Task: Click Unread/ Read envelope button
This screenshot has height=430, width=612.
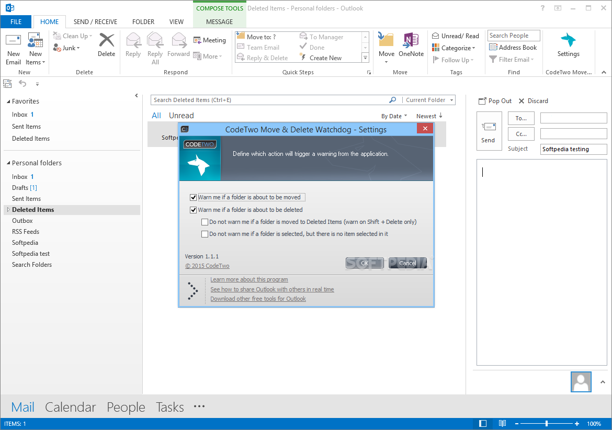Action: click(x=456, y=36)
